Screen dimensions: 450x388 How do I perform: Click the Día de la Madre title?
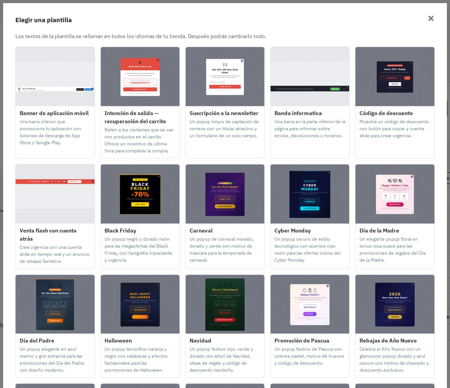coord(379,231)
